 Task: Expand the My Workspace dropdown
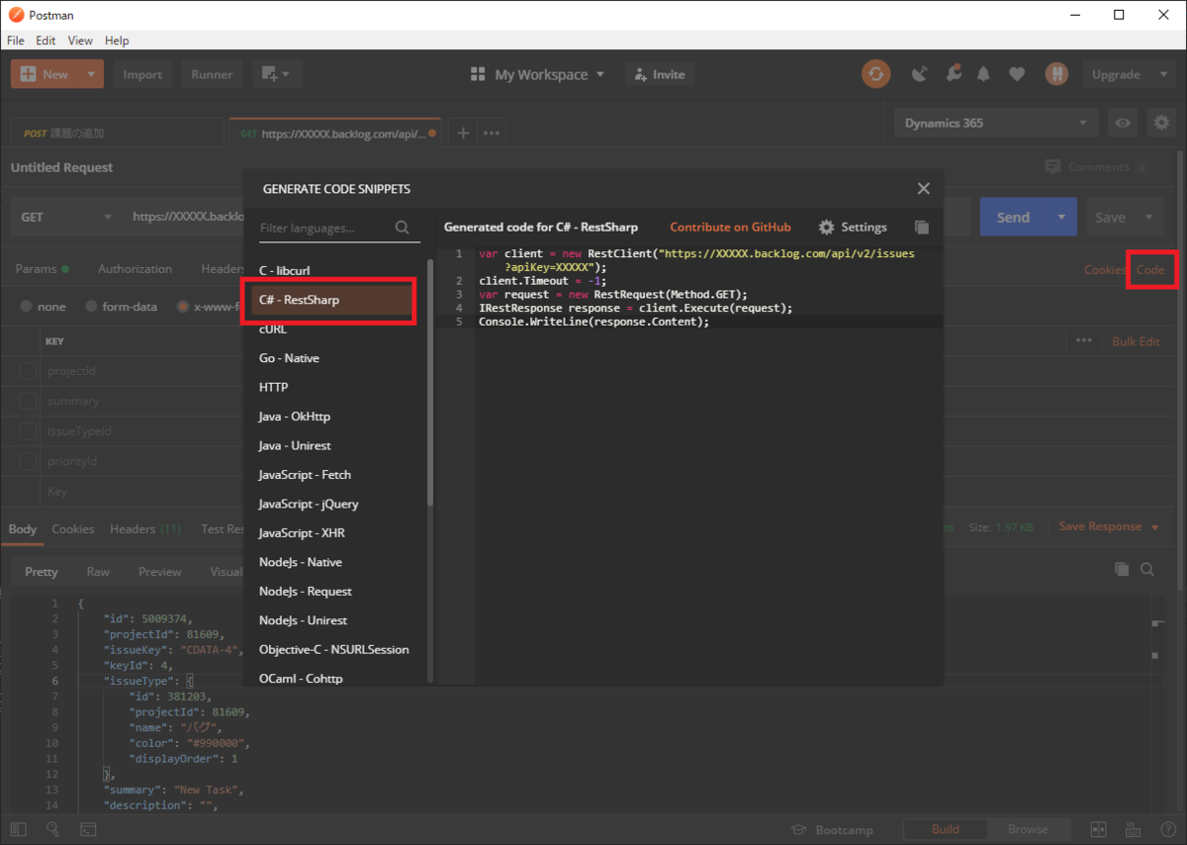tap(599, 74)
